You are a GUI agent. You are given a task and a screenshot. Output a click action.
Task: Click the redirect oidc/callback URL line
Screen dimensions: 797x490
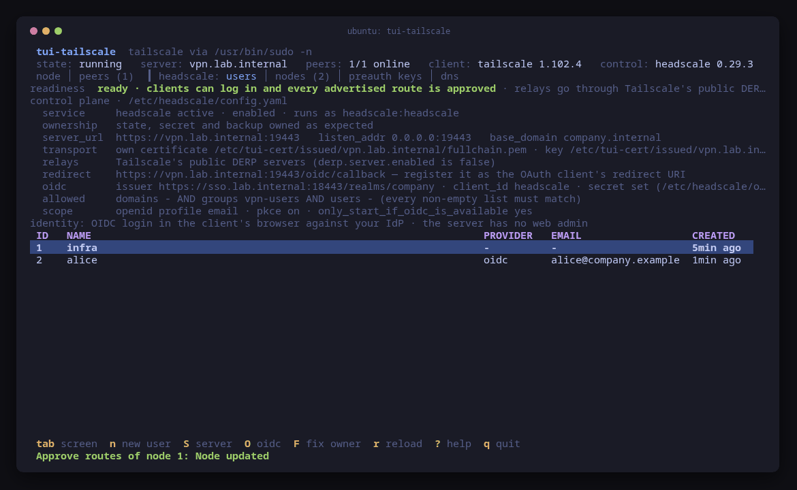[401, 174]
